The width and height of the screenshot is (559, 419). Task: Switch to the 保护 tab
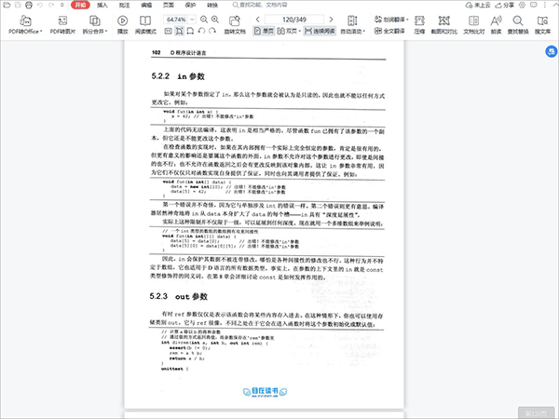(190, 5)
